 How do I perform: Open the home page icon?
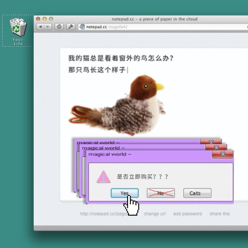point(59,27)
